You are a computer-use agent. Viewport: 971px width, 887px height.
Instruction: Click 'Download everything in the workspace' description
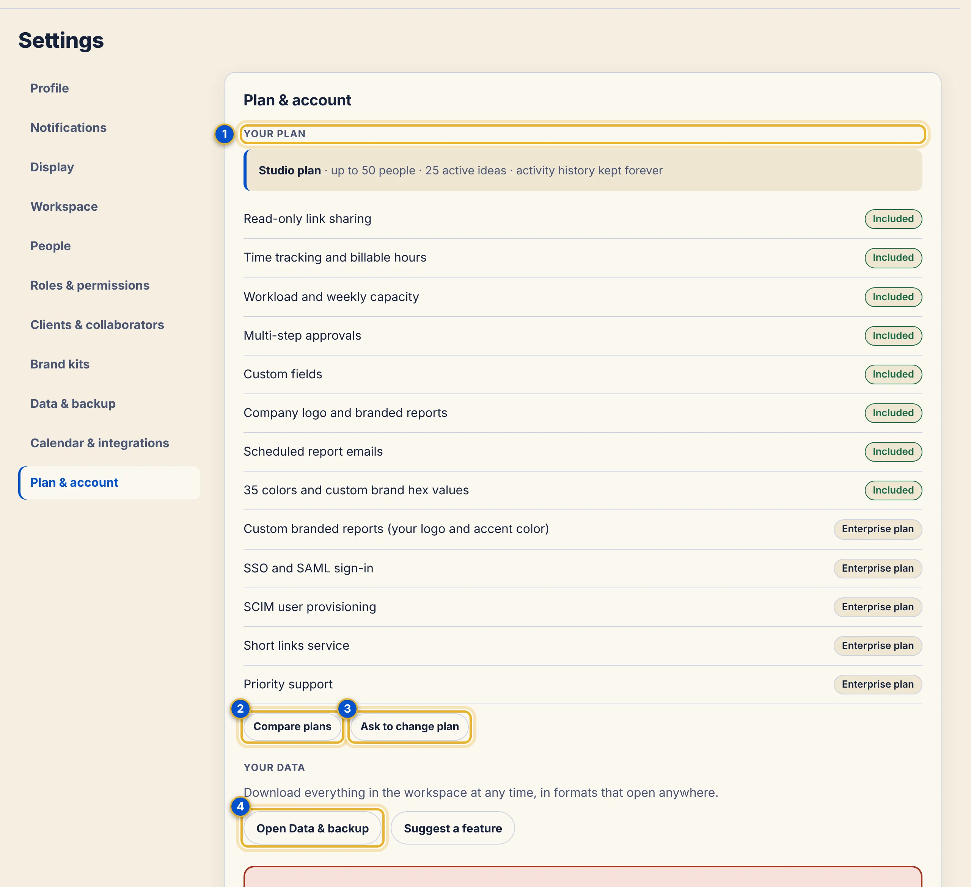481,793
